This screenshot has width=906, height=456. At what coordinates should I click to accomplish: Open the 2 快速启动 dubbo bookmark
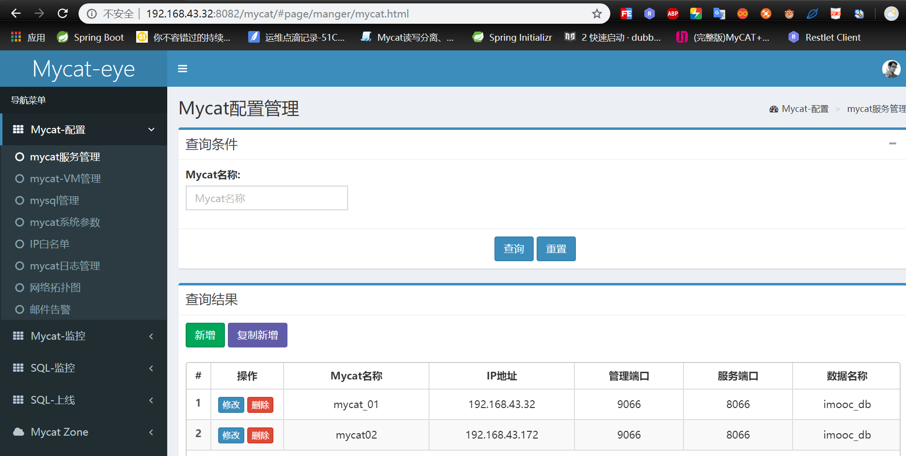[613, 37]
